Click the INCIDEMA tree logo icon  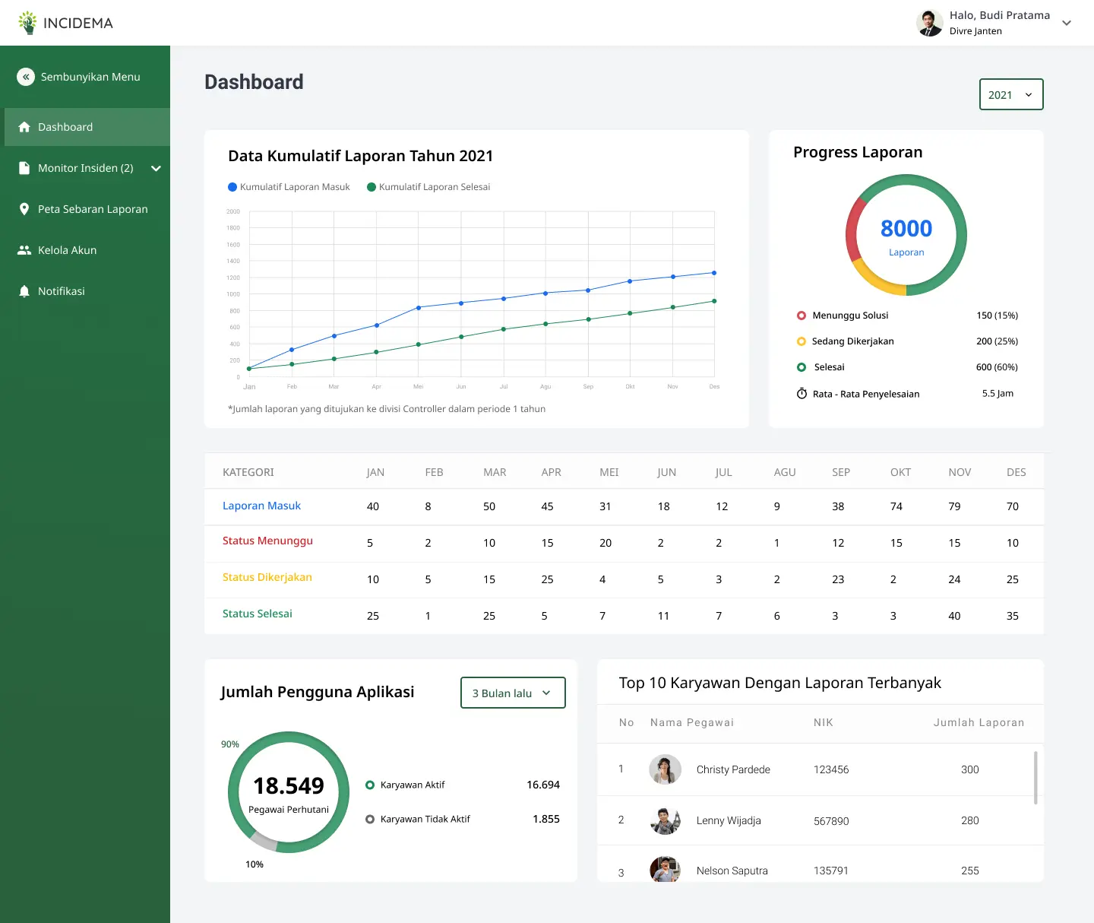click(x=28, y=23)
